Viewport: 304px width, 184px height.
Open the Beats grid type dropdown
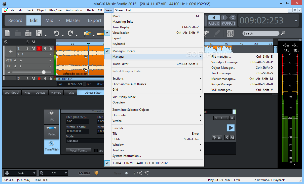[x=34, y=173]
